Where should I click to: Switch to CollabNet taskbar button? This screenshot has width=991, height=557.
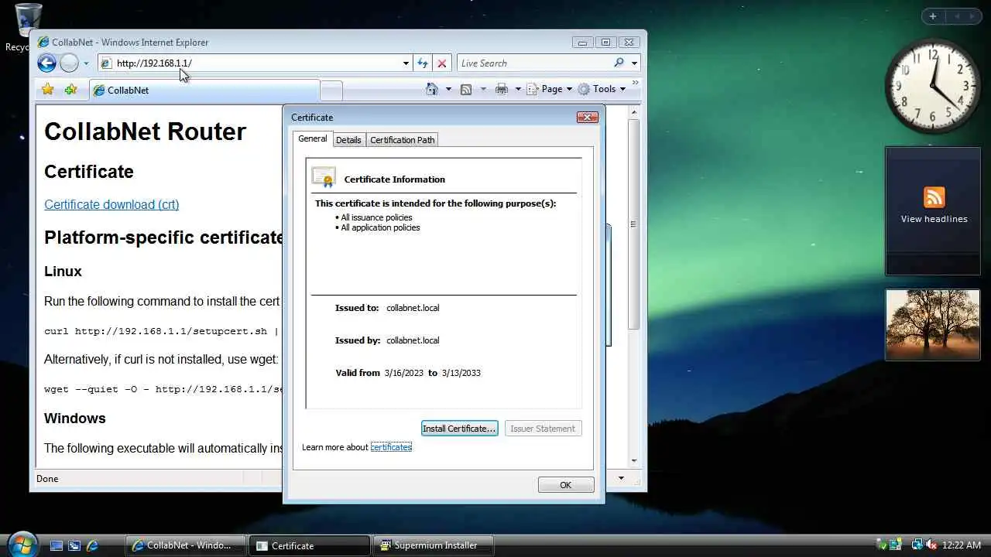pos(186,545)
